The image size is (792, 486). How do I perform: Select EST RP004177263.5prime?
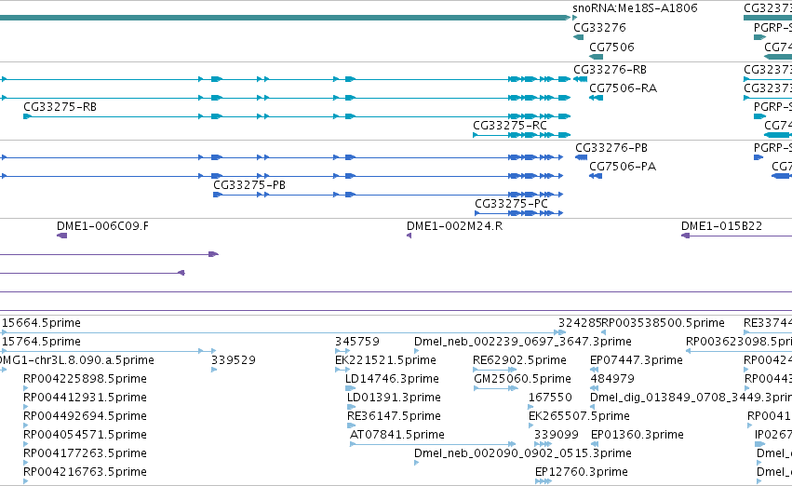point(85,453)
